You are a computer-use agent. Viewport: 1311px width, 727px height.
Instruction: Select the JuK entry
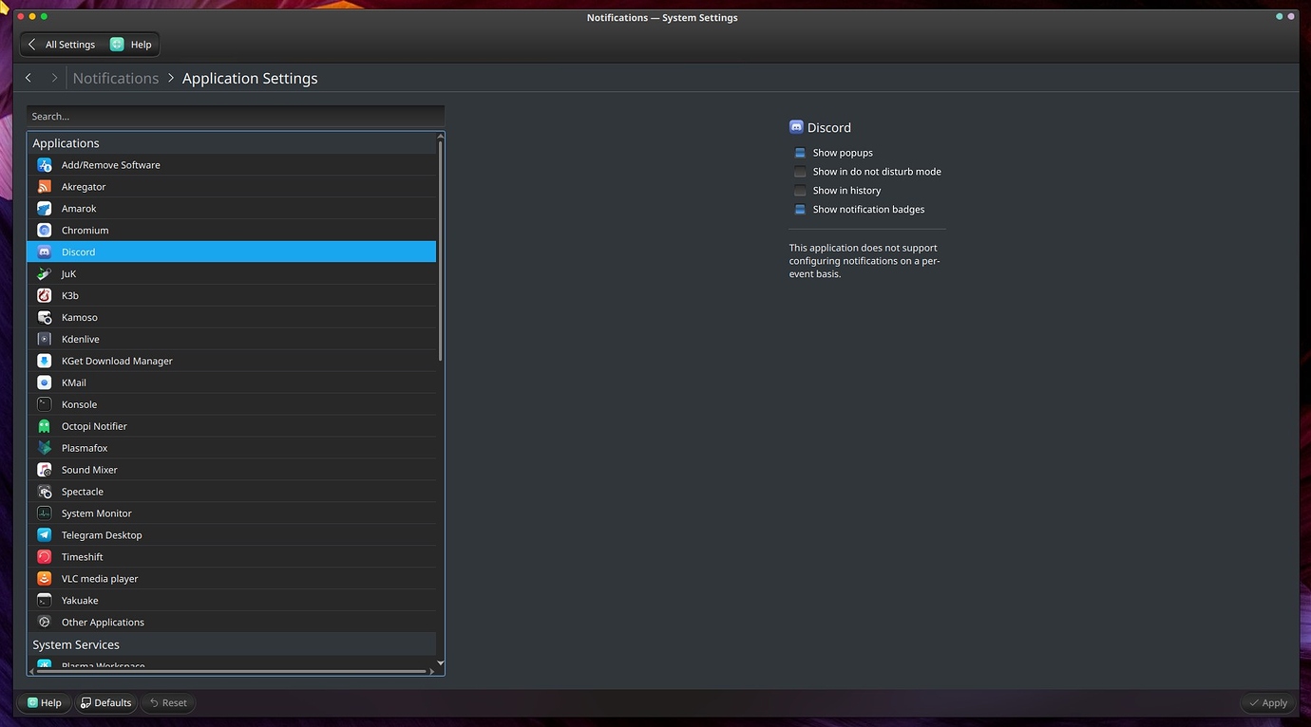coord(232,274)
